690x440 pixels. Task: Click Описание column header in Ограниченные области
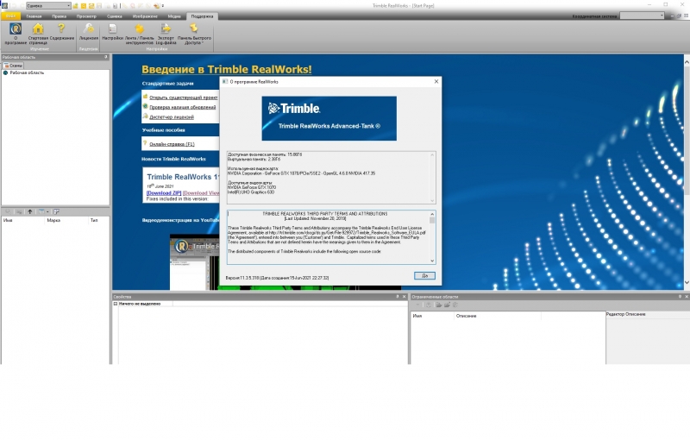tap(498, 316)
